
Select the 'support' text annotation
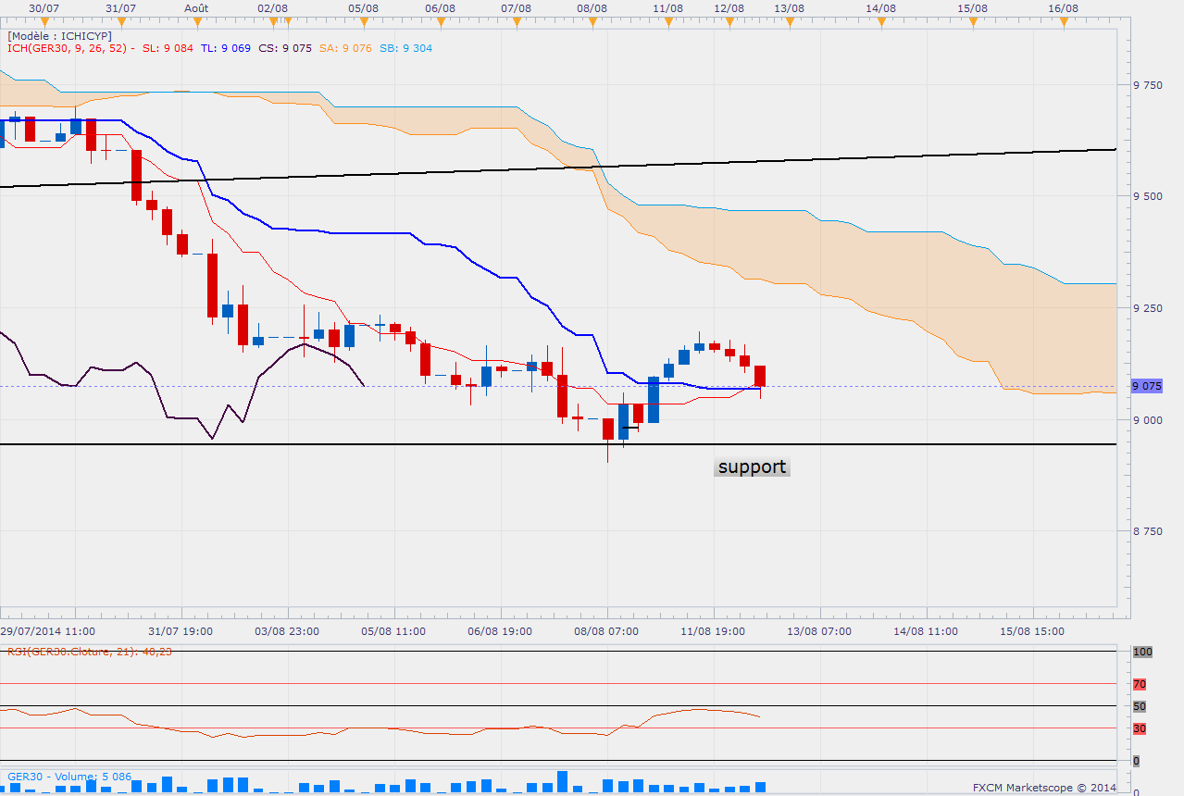pos(752,467)
